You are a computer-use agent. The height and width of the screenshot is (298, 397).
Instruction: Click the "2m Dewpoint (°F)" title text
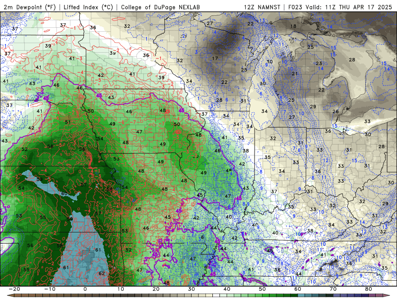click(29, 7)
